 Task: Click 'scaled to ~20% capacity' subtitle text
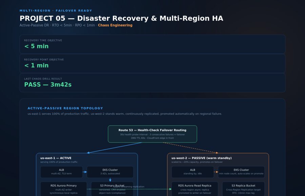point(197,162)
